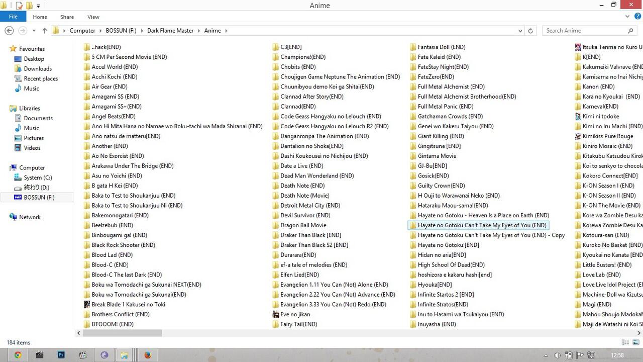643x362 pixels.
Task: Select Eve no jikan file icon
Action: pos(275,314)
